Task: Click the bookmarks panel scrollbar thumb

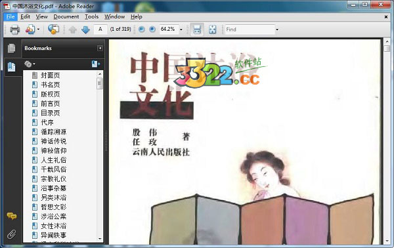Action: click(x=100, y=83)
